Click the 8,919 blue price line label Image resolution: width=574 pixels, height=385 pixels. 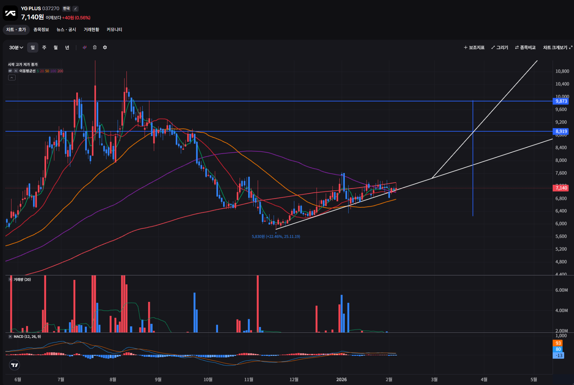point(561,131)
